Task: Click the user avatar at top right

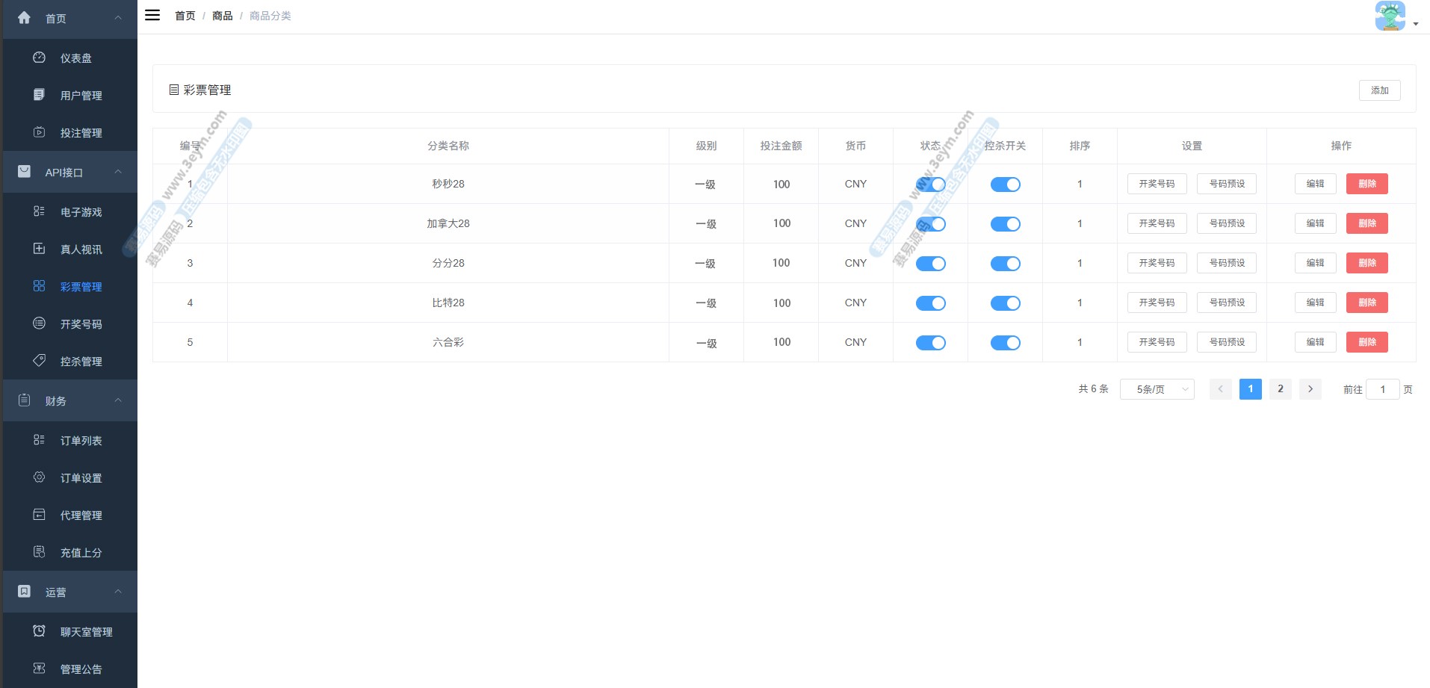Action: (x=1390, y=16)
